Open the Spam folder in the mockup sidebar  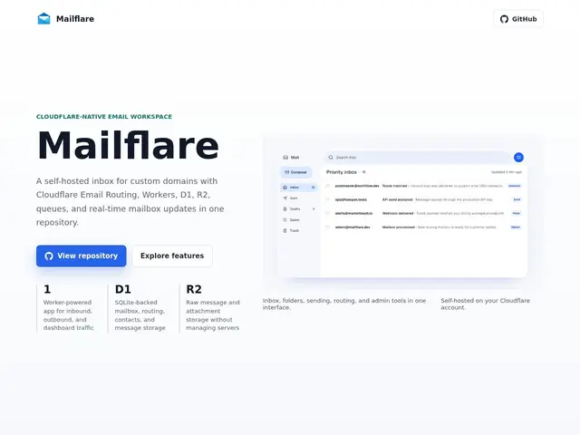click(298, 219)
